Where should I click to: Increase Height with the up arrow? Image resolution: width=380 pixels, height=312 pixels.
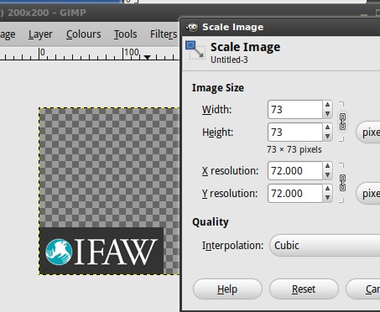[327, 127]
